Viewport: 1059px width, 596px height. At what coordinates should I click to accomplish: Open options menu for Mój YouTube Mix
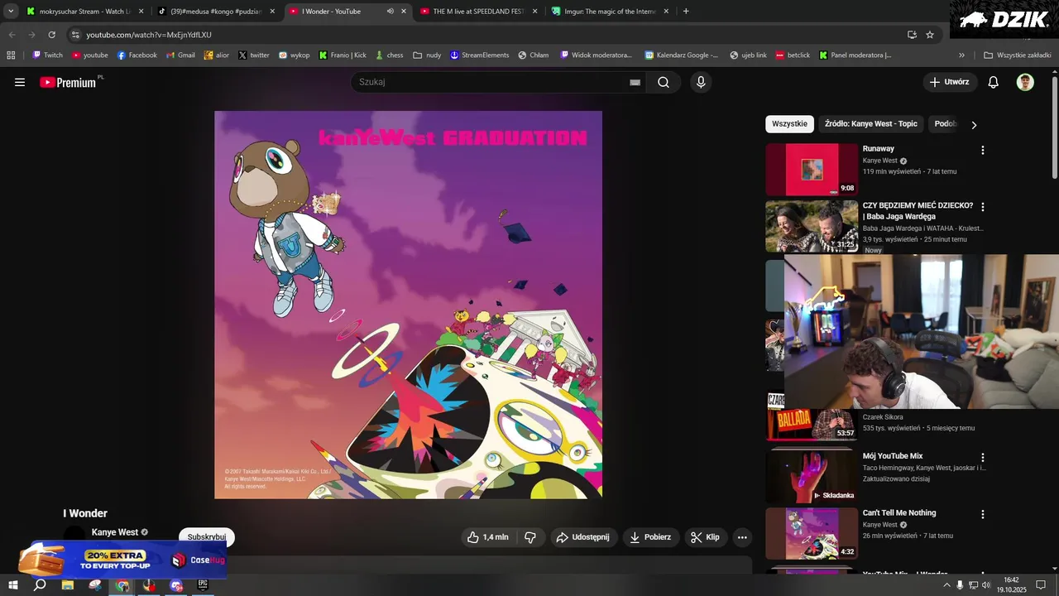click(x=983, y=458)
